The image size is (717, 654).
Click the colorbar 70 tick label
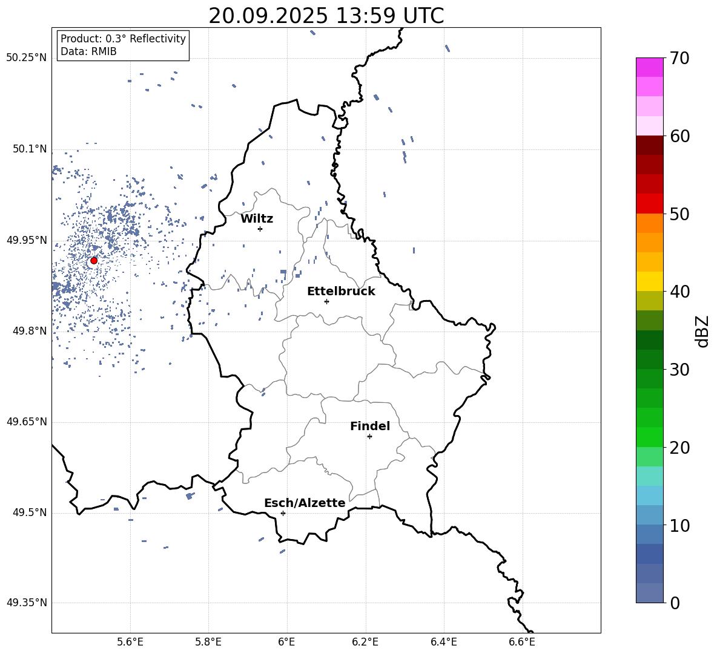point(679,58)
